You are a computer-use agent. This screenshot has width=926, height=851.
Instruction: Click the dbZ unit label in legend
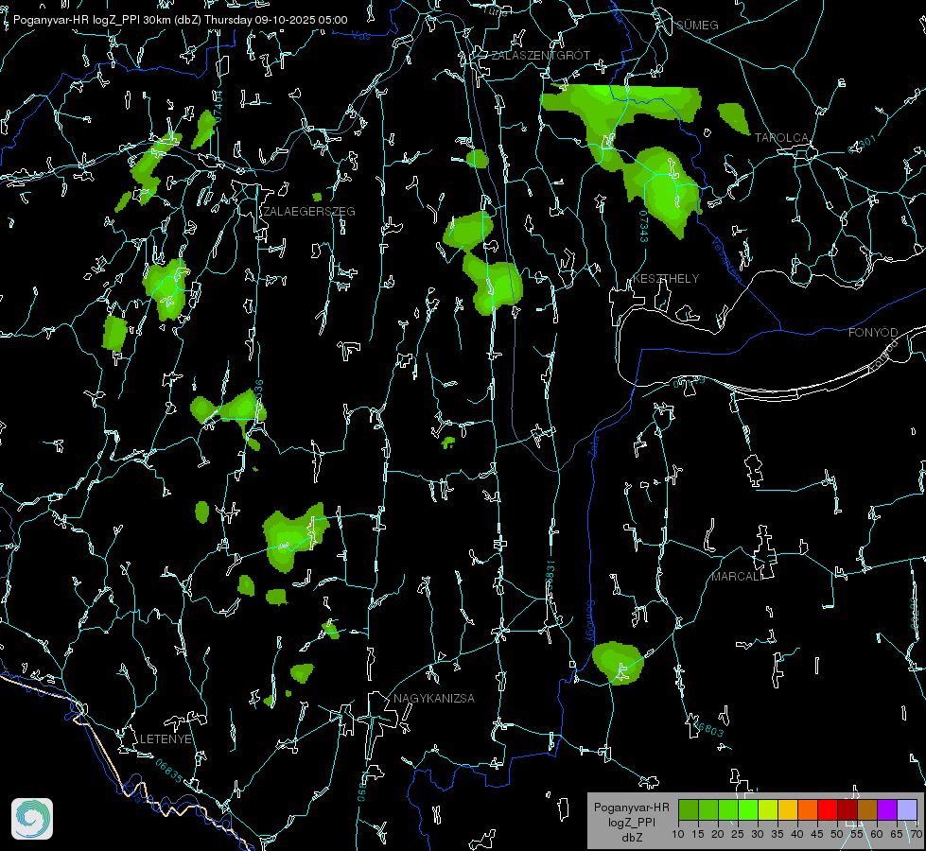(x=632, y=838)
